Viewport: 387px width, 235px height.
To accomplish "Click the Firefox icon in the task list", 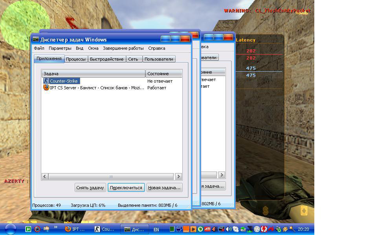I will click(x=46, y=87).
